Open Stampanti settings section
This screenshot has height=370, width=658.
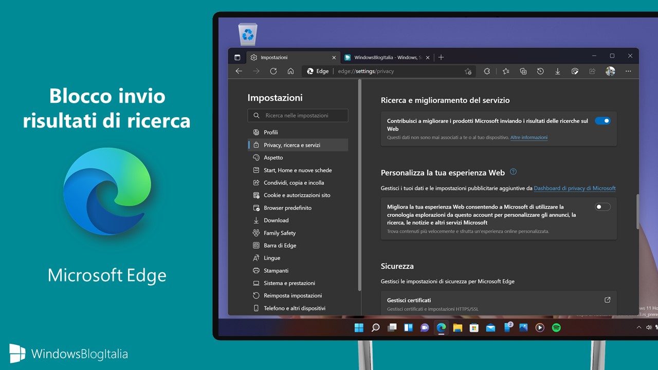(x=298, y=271)
